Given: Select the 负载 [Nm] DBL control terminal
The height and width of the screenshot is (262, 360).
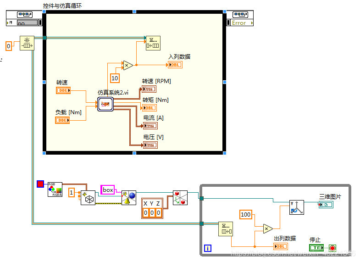Looking at the screenshot, I should coord(62,120).
